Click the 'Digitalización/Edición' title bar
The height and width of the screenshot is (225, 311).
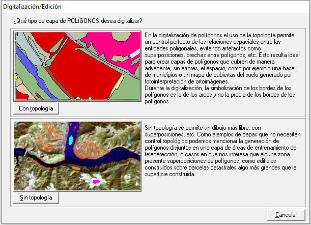[153, 5]
